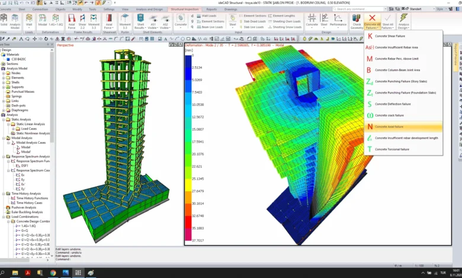Image resolution: width=462 pixels, height=278 pixels.
Task: Switch to Analysis and Design tab
Action: 149,9
